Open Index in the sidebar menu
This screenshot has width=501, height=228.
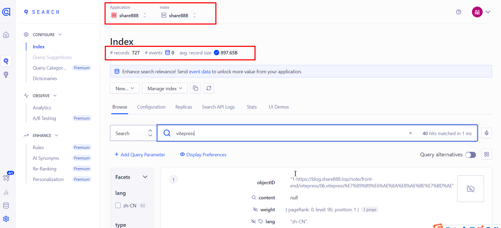39,47
